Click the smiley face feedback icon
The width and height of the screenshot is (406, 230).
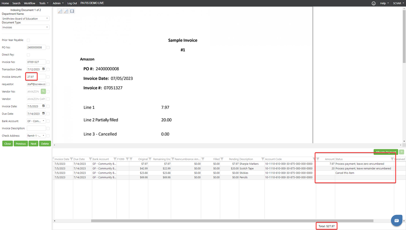374,3
